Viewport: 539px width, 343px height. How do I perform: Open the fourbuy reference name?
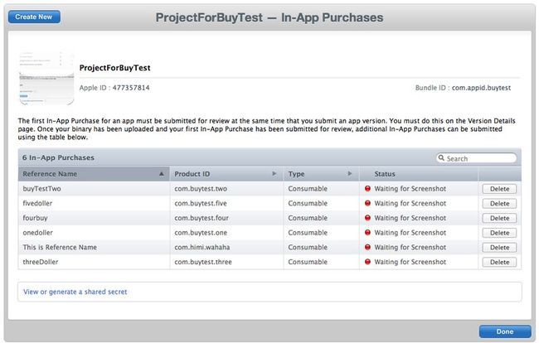pyautogui.click(x=35, y=218)
